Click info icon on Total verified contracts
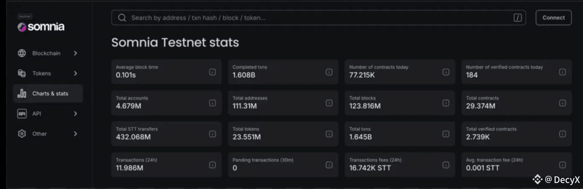The width and height of the screenshot is (583, 189). [562, 134]
